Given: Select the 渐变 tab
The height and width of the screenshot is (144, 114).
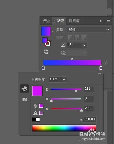Looking at the screenshot, I should 59,21.
